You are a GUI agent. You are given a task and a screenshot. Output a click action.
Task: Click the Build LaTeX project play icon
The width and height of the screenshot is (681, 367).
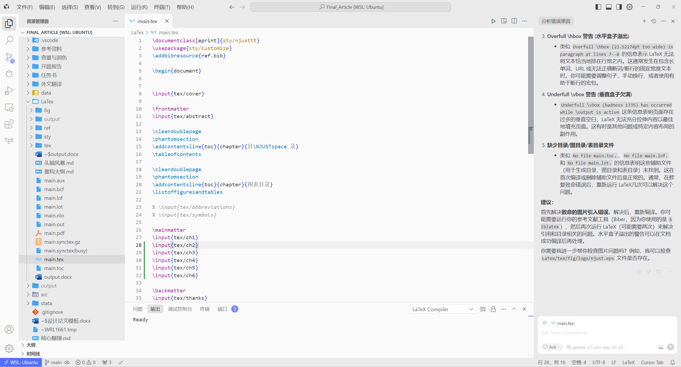point(493,21)
